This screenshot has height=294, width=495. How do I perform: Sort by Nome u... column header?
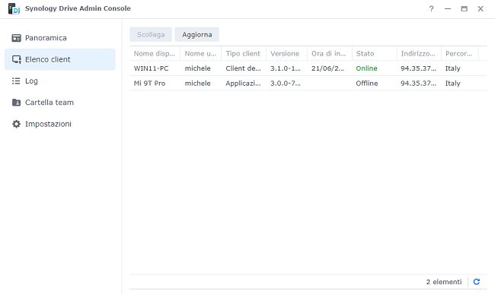(x=201, y=53)
